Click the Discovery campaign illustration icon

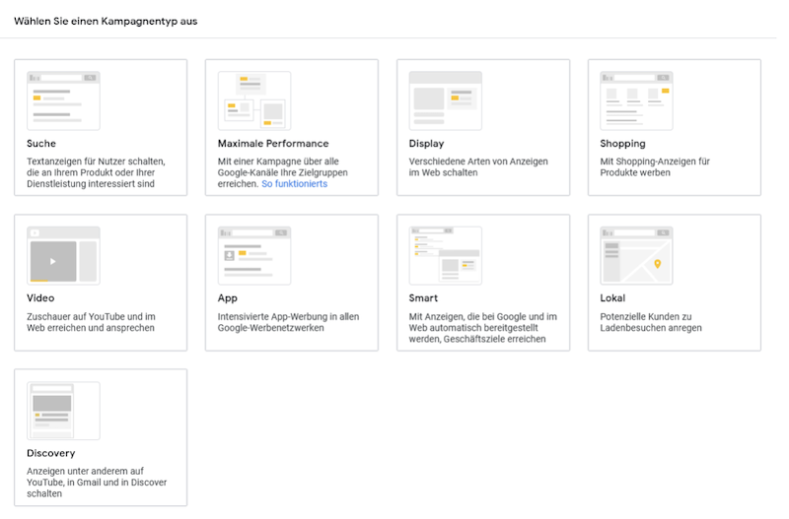63,411
